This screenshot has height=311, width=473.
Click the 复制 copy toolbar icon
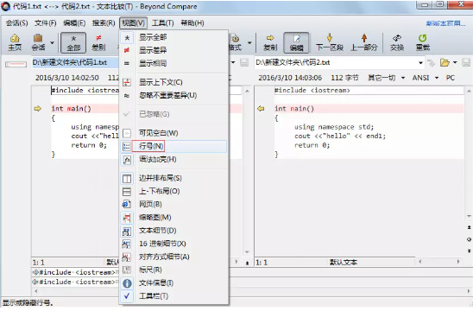tap(270, 42)
